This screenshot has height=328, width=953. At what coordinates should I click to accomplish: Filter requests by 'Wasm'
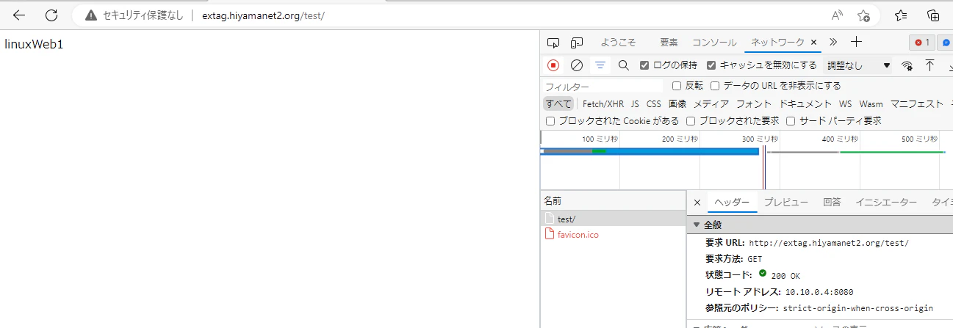871,104
